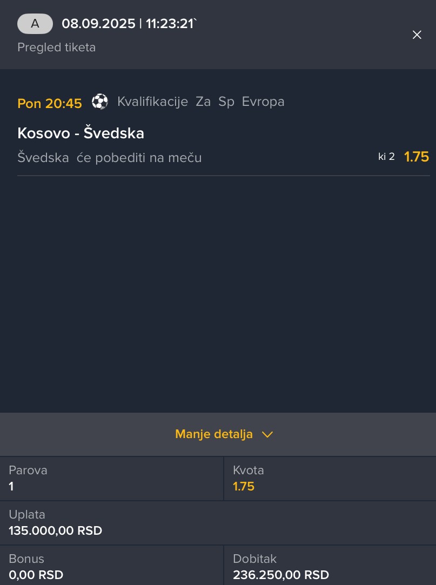The image size is (436, 585).
Task: Select the 1.75 odds on the match row
Action: click(416, 157)
